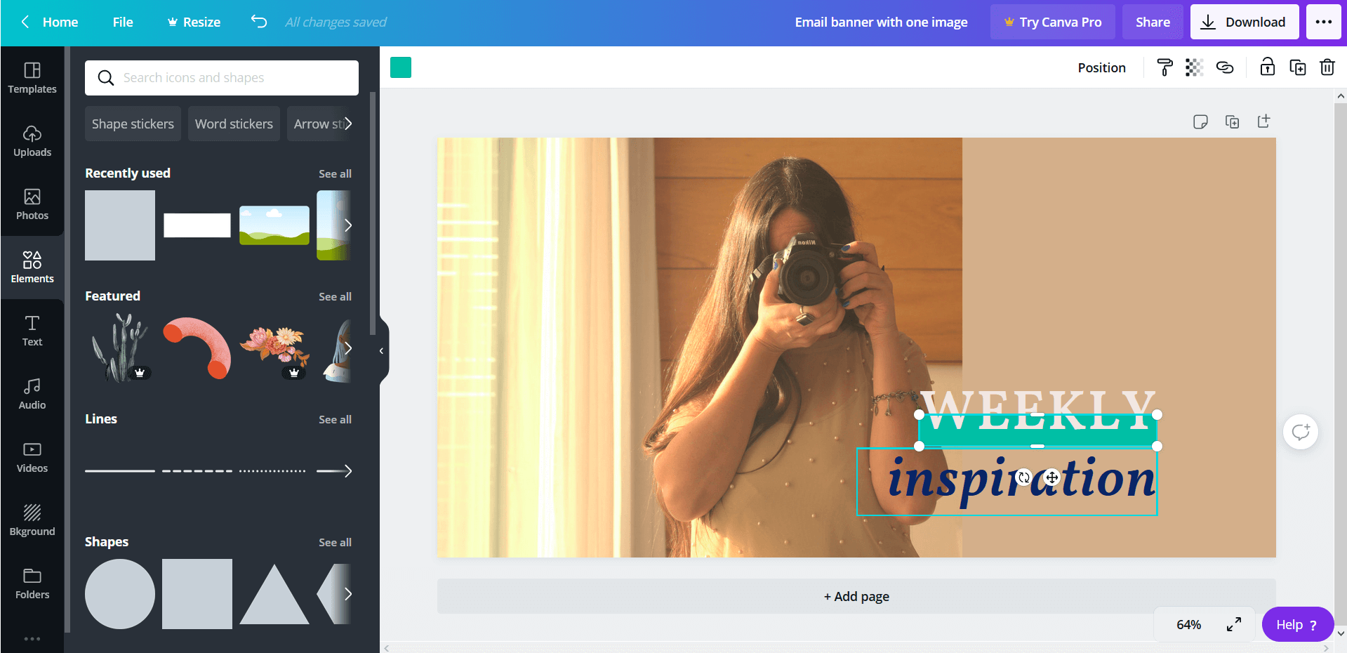Screen dimensions: 1347x653
Task: Switch to the Word stickers filter tab
Action: coord(234,124)
